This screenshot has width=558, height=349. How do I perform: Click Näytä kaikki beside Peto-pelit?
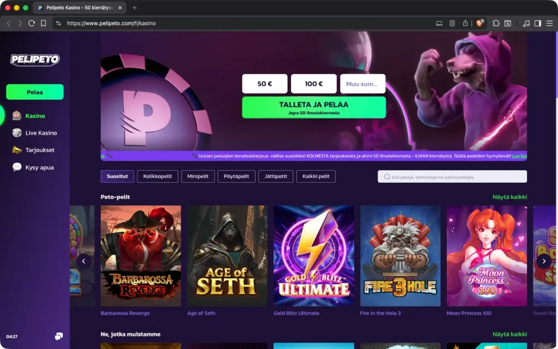pyautogui.click(x=510, y=197)
